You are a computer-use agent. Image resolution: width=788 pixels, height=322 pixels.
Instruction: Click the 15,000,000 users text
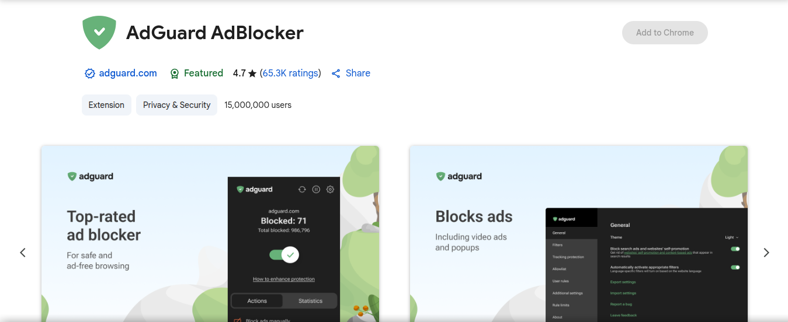point(258,105)
